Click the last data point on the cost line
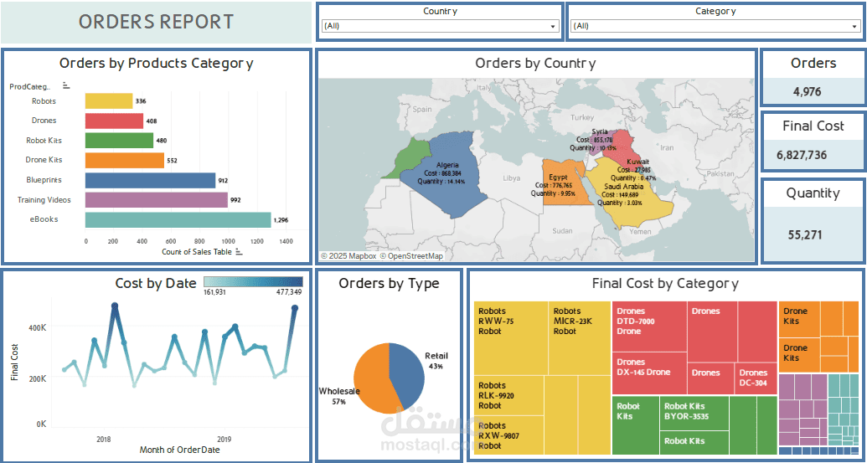Viewport: 867px width, 463px height. click(295, 308)
